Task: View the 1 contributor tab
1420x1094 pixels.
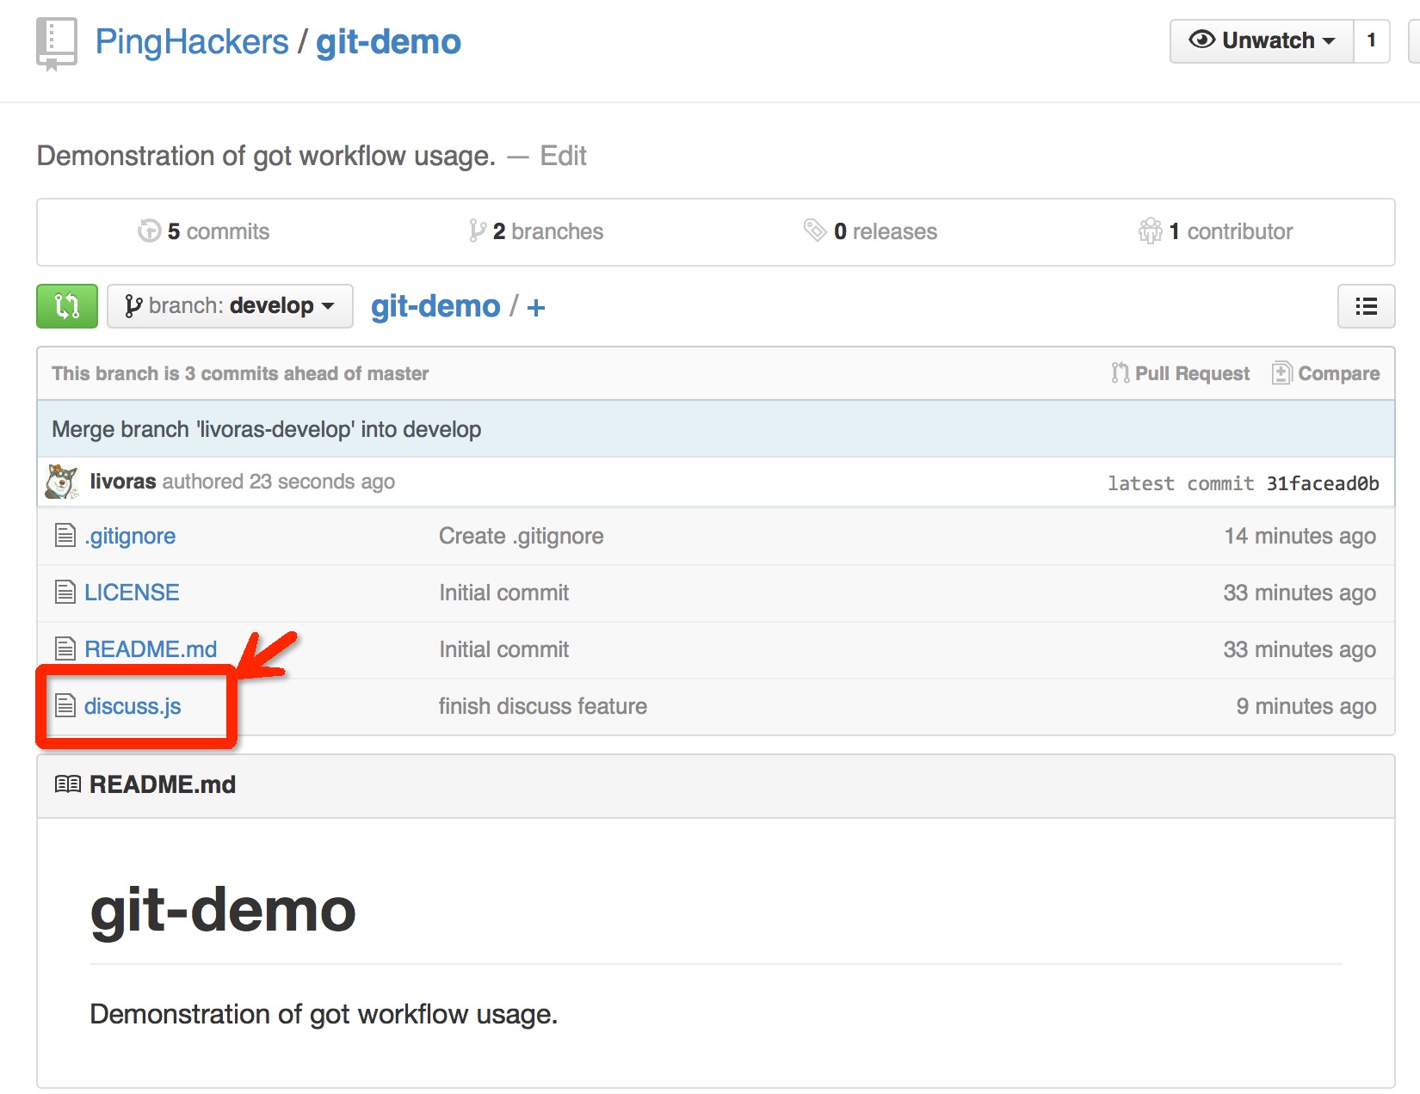Action: (1215, 231)
